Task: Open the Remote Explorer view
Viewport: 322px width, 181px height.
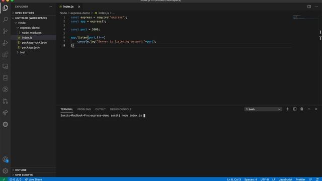Action: (6, 66)
